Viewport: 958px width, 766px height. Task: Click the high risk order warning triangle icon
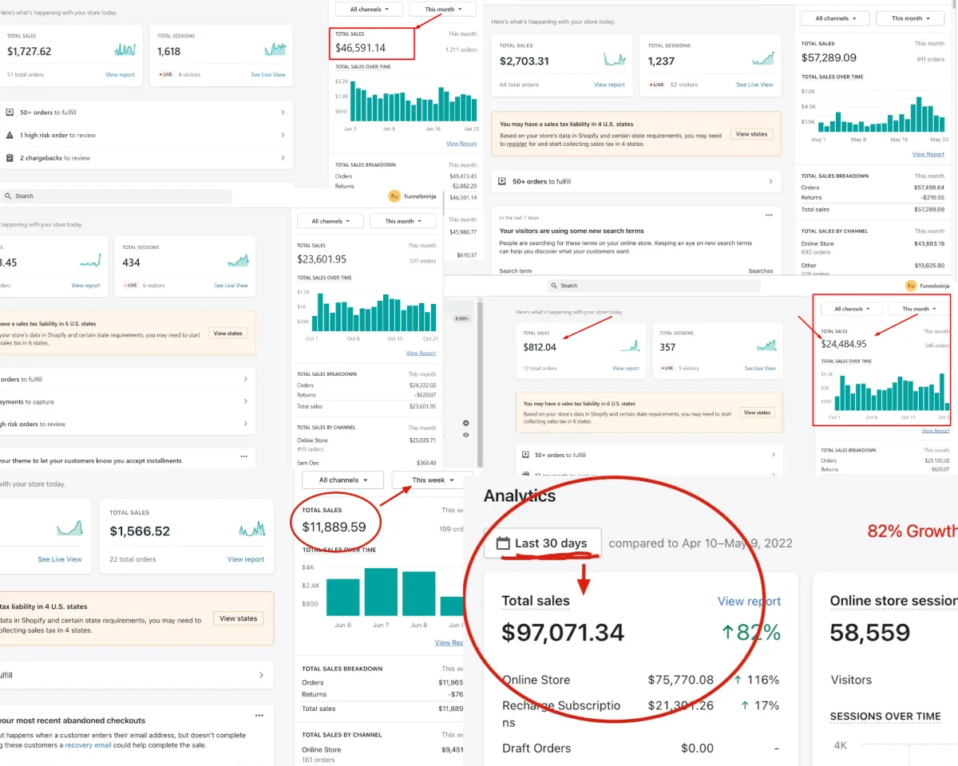click(10, 136)
